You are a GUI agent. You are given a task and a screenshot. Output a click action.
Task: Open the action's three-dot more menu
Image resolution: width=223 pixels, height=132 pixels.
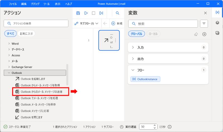(115, 40)
